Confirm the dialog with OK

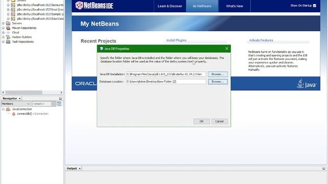[201, 121]
